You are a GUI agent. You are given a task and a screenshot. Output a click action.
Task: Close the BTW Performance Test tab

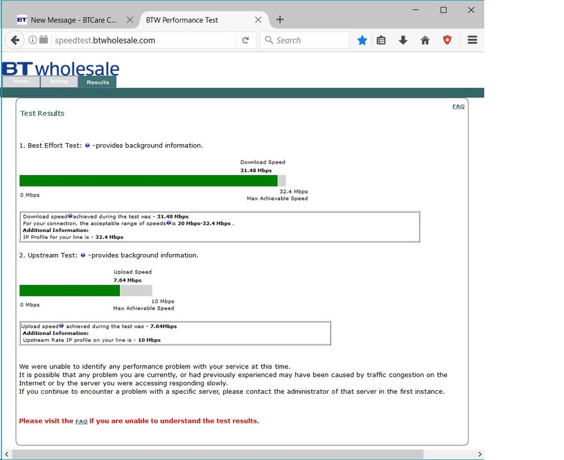point(258,20)
